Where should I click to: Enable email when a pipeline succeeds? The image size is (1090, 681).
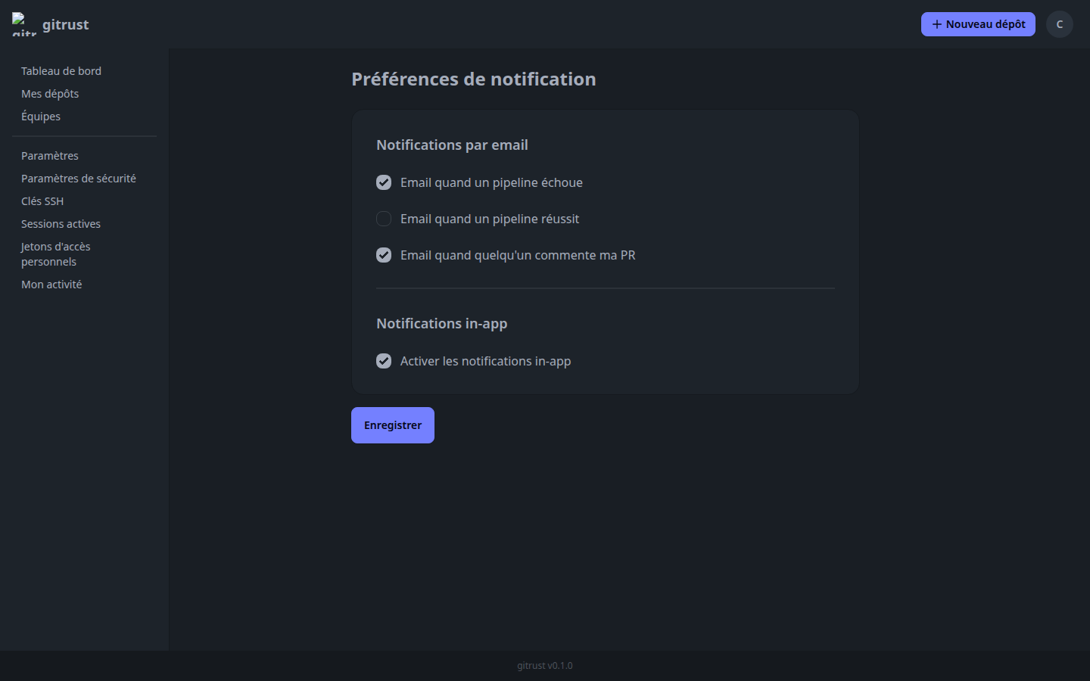tap(384, 219)
